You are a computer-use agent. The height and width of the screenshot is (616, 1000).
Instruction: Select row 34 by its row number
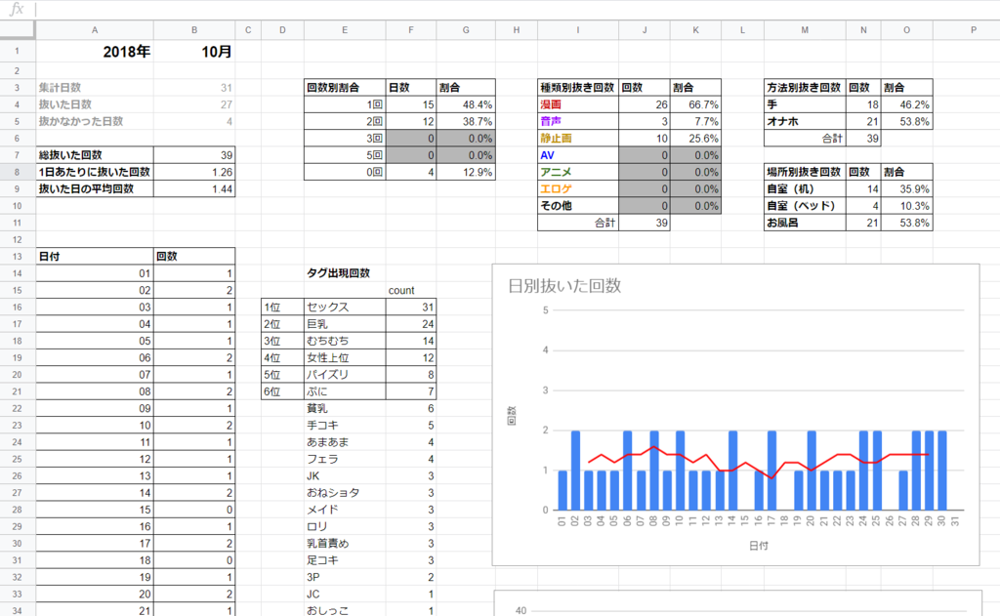pyautogui.click(x=18, y=611)
